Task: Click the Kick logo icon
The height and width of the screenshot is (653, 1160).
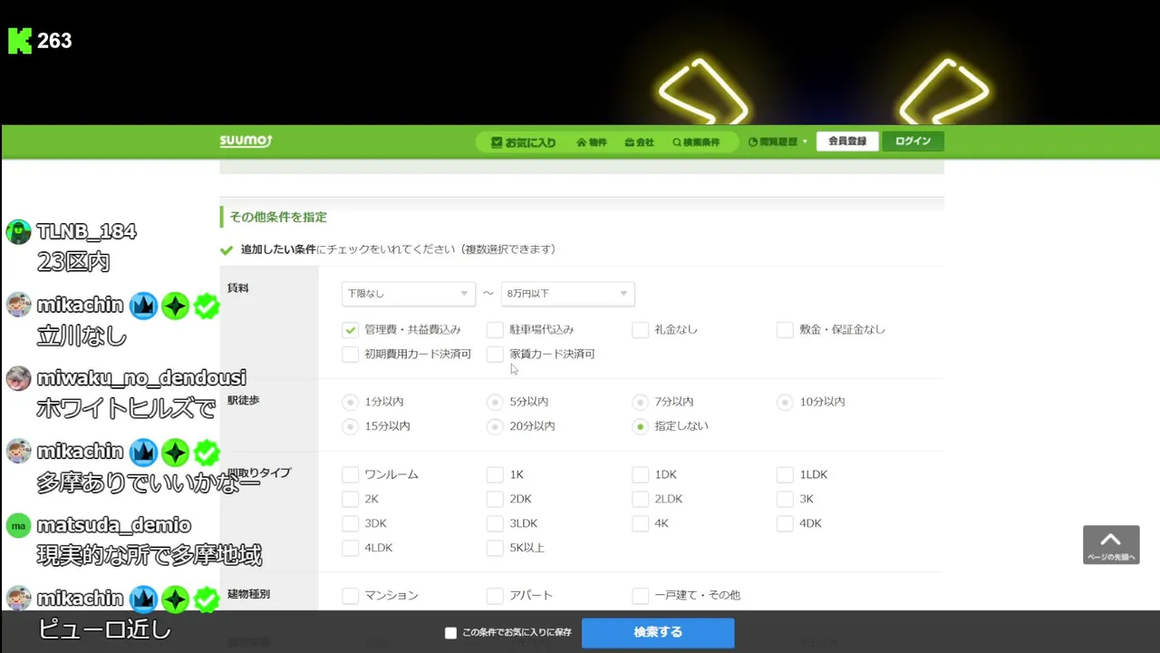Action: tap(20, 41)
